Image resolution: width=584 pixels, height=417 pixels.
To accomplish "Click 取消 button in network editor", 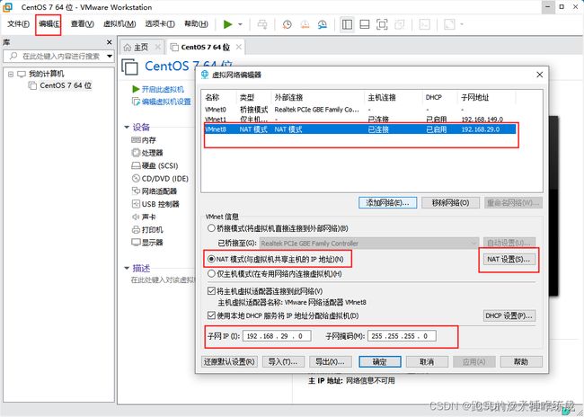I will click(x=427, y=361).
